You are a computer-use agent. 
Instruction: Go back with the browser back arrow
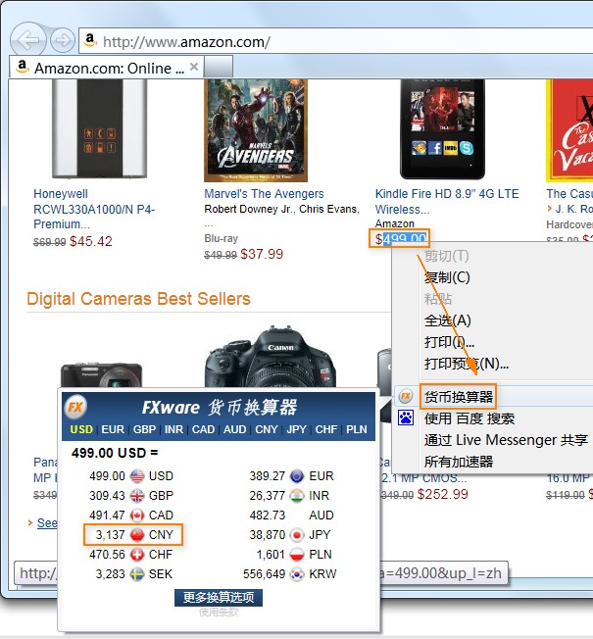click(x=27, y=39)
